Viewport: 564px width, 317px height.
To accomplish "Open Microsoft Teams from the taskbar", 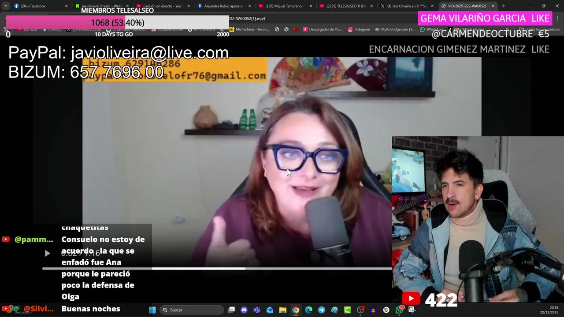I will pyautogui.click(x=257, y=310).
